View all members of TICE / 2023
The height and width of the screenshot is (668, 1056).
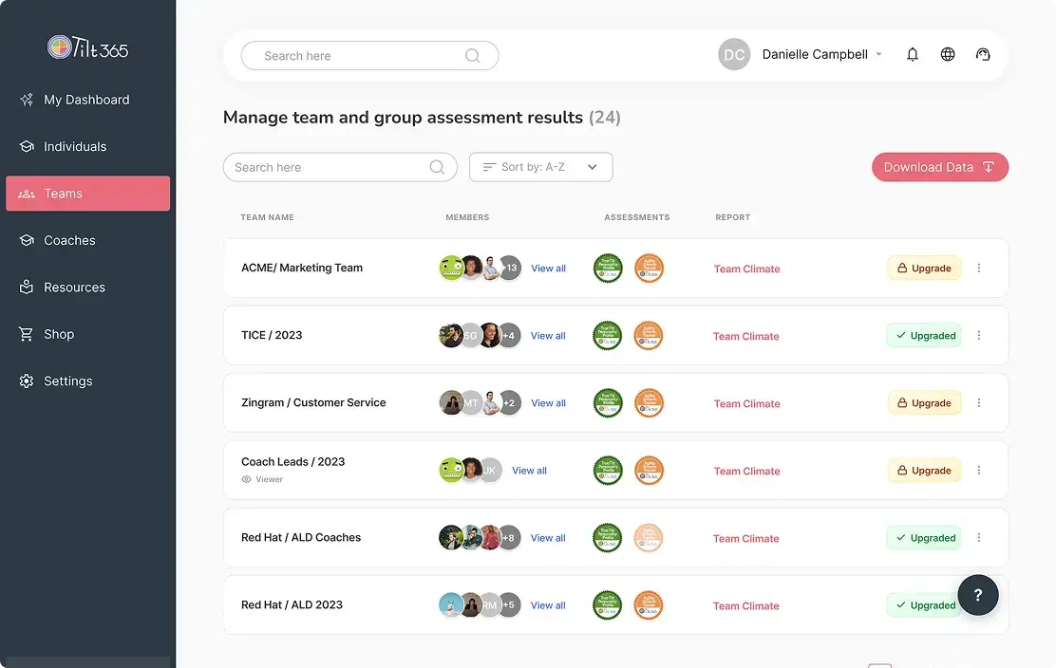[x=548, y=336]
